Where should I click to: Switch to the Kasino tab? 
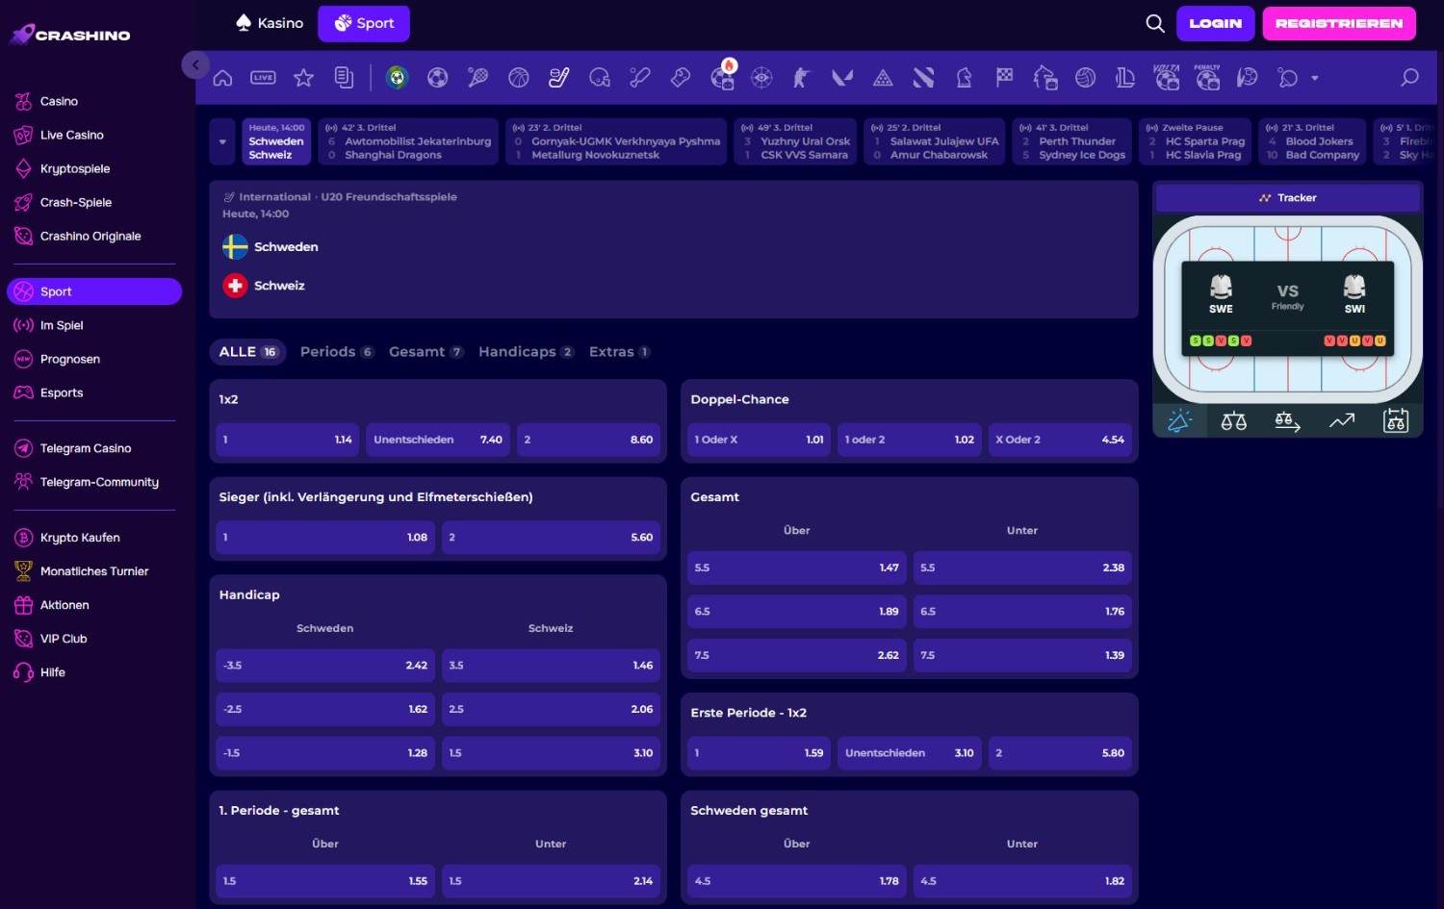(270, 23)
